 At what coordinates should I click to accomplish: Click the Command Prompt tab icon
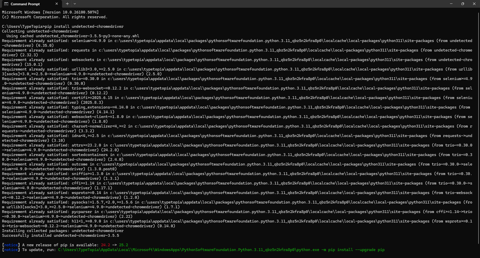6,4
